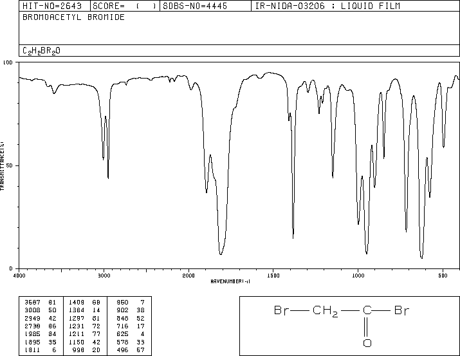This screenshot has width=460, height=356.
Task: Click the Br atom attached to the carbonyl carbon
Action: pos(401,310)
